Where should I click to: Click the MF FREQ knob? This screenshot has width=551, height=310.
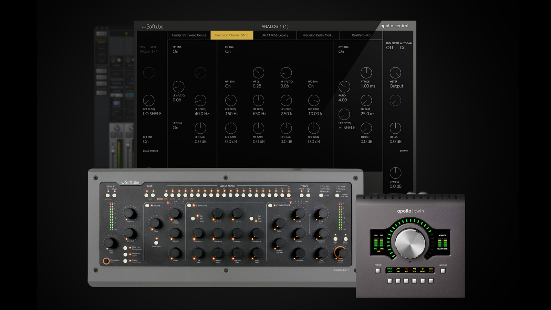(x=258, y=100)
